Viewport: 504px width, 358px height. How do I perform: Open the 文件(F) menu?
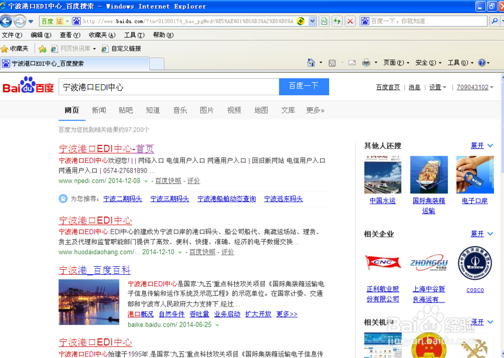(x=12, y=35)
